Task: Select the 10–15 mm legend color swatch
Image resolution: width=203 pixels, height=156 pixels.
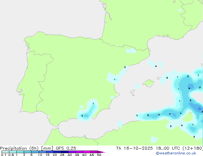Action: (x=43, y=152)
